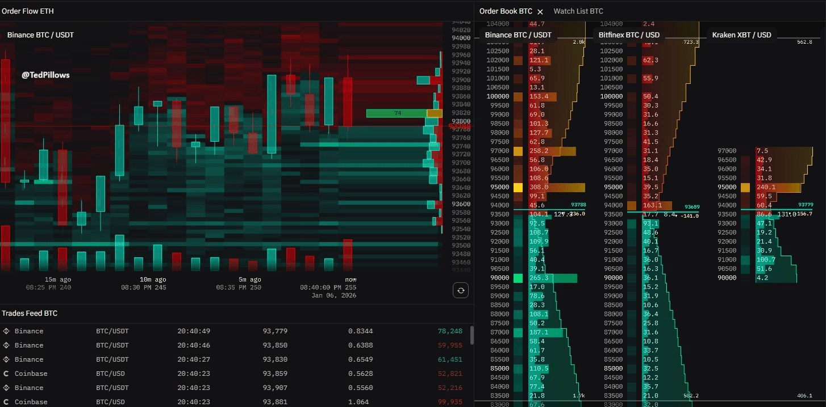
Task: Click Binance icon on the 20:40:46 trade
Action: pos(7,345)
